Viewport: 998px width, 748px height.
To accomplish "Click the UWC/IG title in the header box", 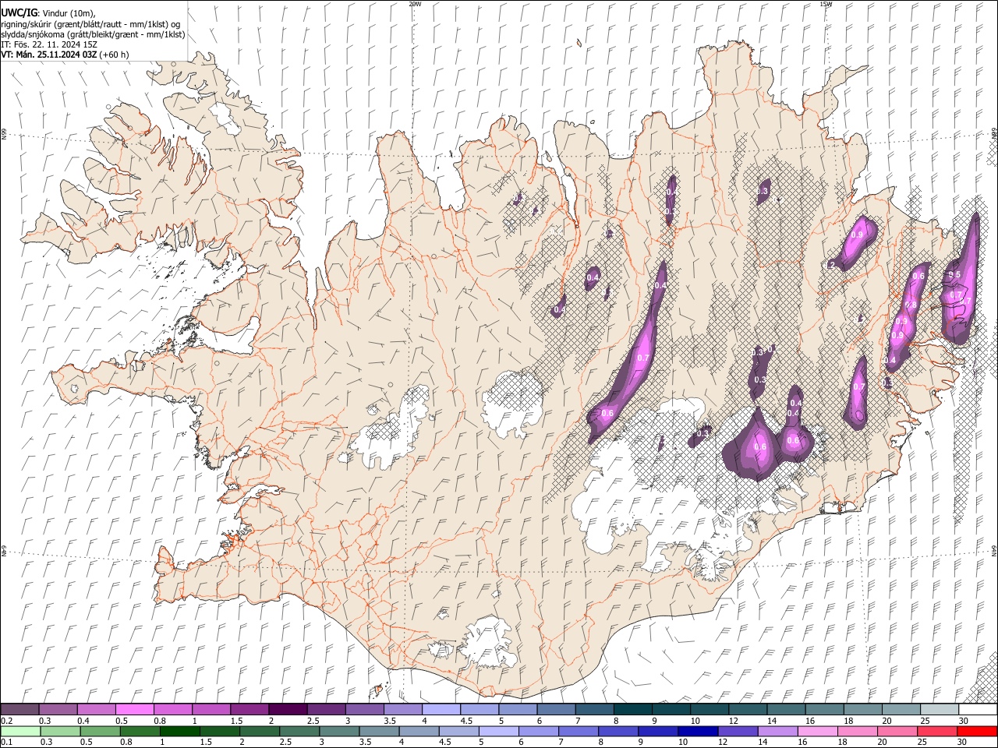I will 18,12.
